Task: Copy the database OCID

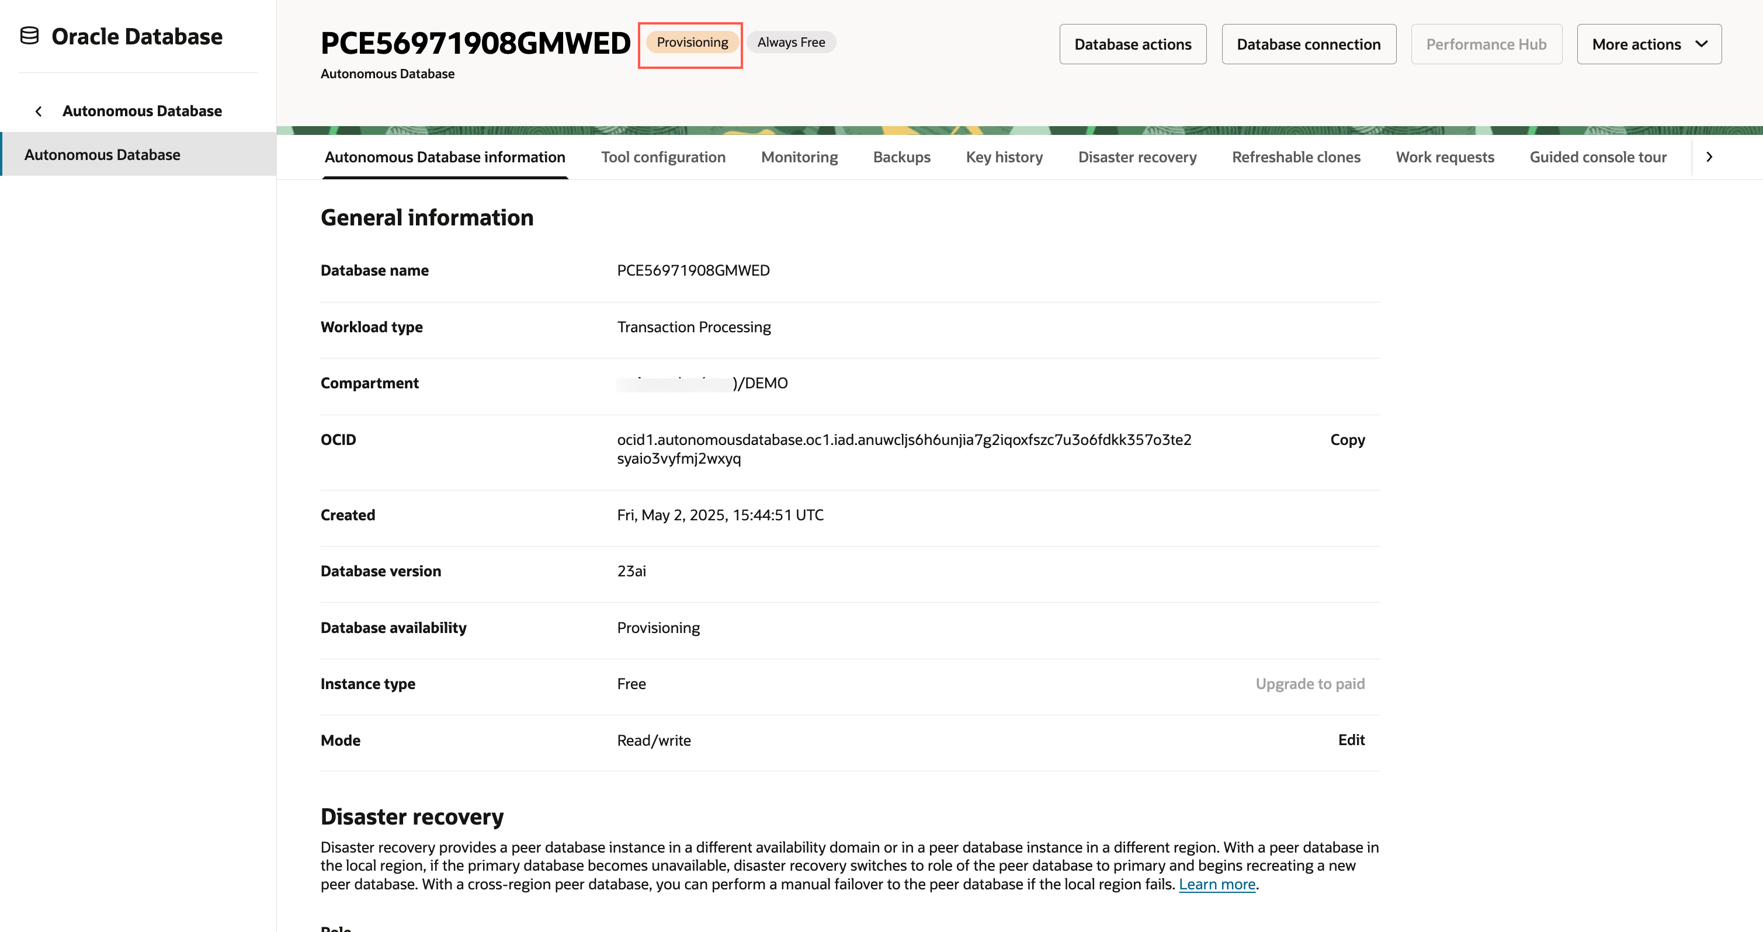Action: point(1347,440)
